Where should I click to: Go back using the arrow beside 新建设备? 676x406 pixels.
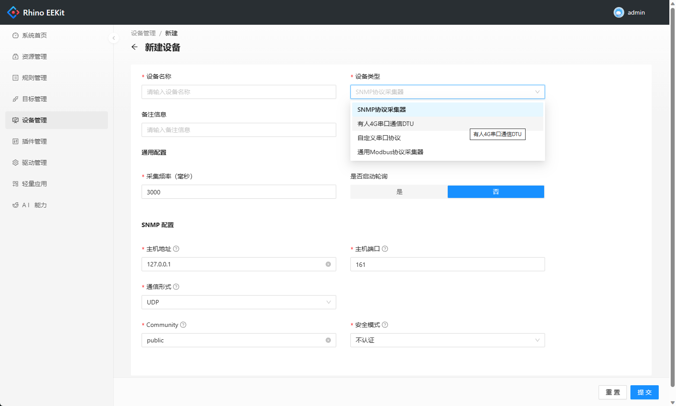tap(134, 47)
